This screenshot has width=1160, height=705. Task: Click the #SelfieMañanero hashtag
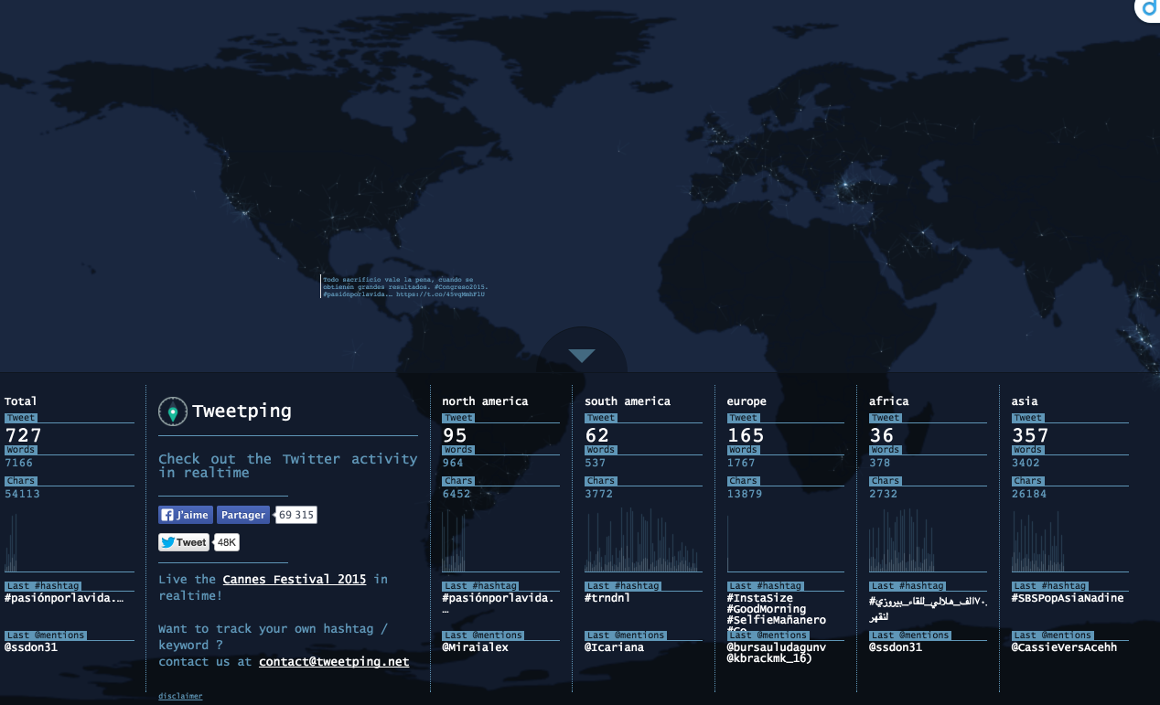click(777, 620)
